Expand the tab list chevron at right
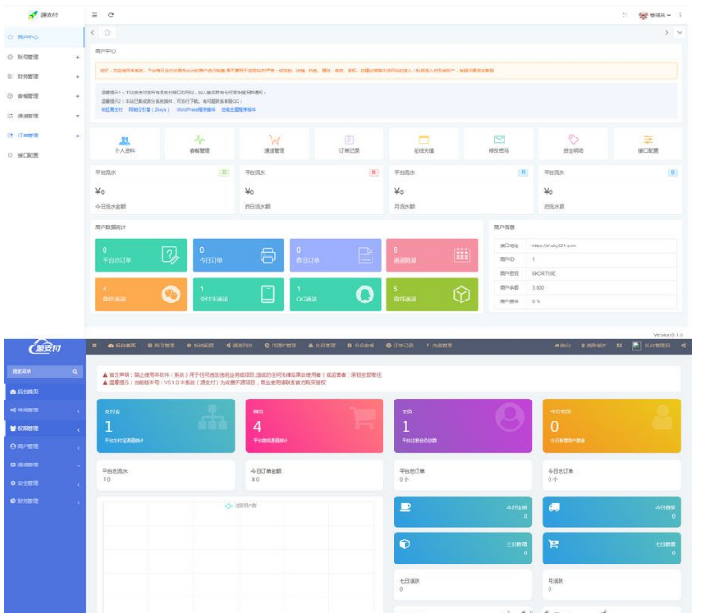This screenshot has width=710, height=613. (x=679, y=32)
